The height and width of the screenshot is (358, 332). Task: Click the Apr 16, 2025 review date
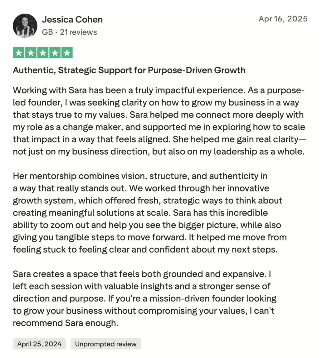point(283,19)
